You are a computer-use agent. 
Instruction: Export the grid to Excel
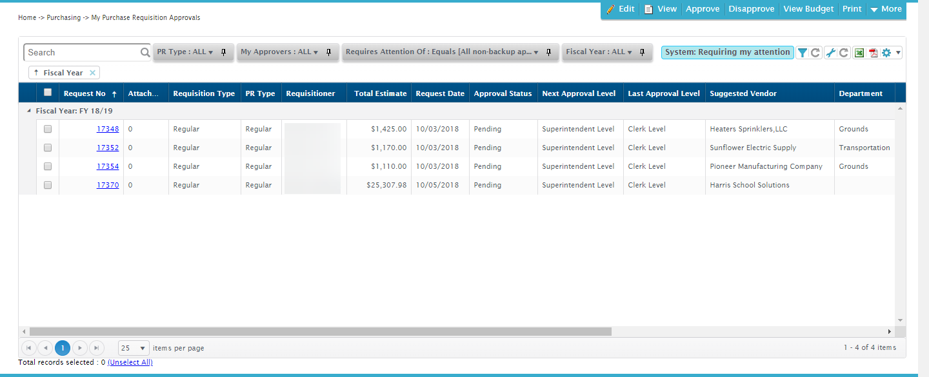(x=859, y=52)
